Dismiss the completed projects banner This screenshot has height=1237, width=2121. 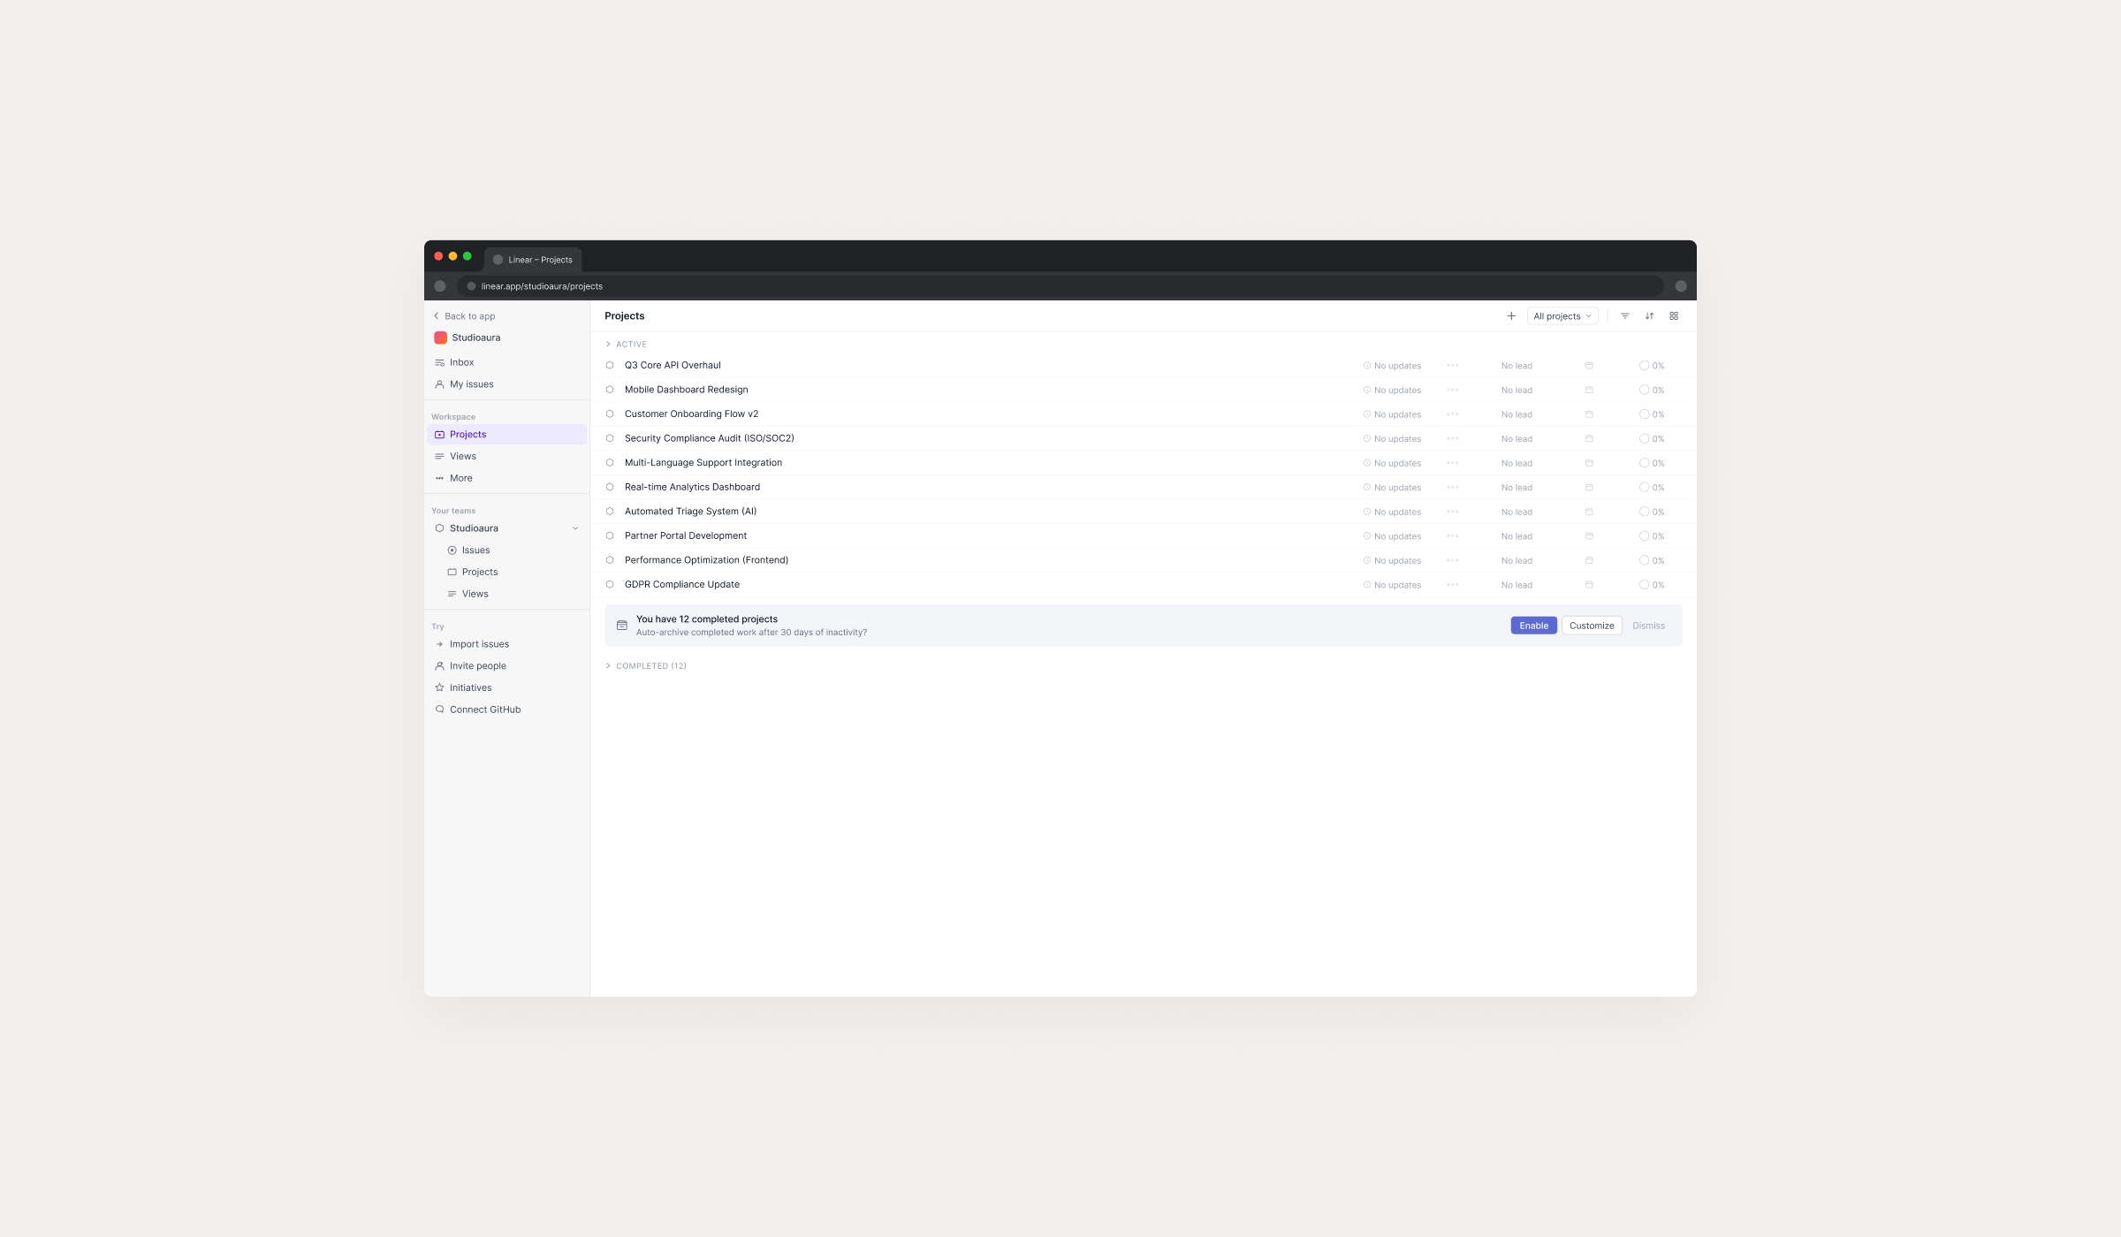point(1648,626)
